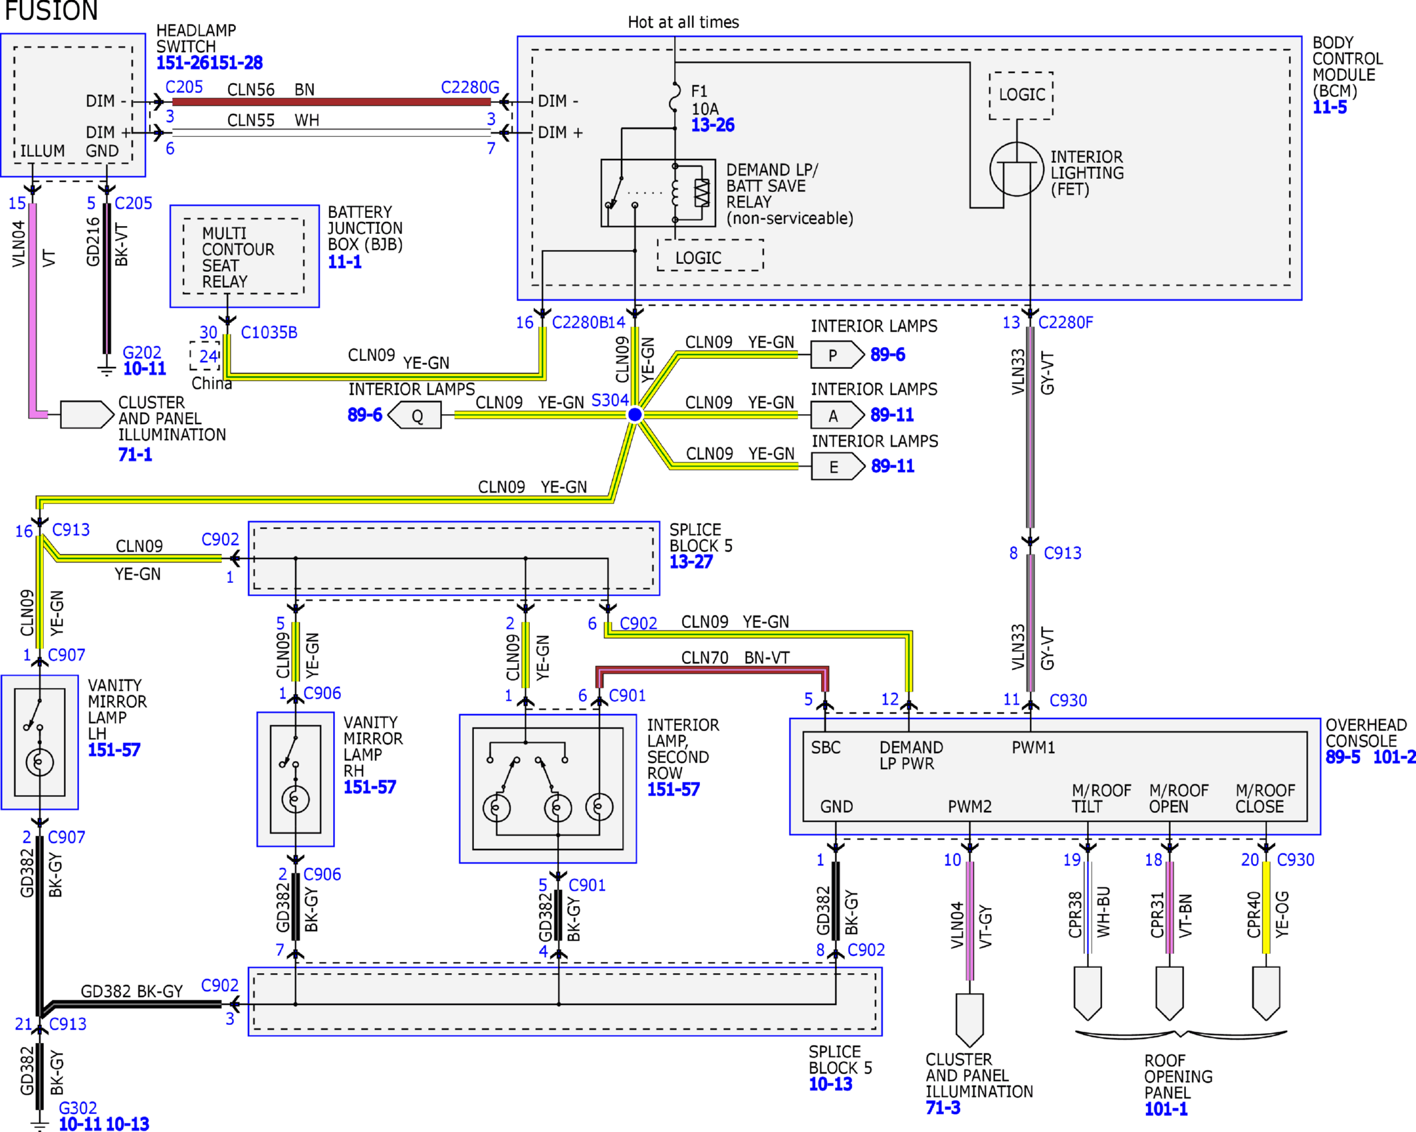Click the S304 splice label
Viewport: 1416px width, 1132px height.
pos(610,400)
